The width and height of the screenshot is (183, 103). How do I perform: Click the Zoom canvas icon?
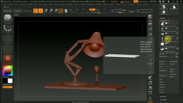(x=150, y=29)
